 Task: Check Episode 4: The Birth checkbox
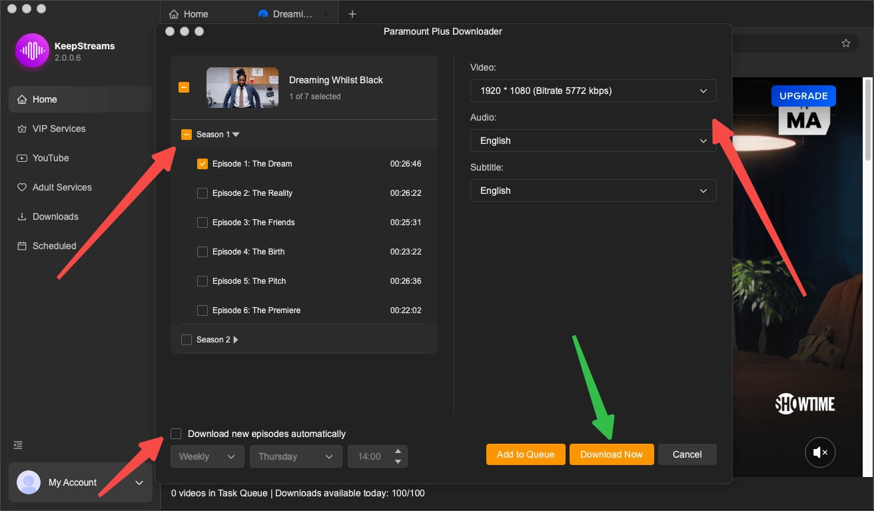pyautogui.click(x=203, y=252)
